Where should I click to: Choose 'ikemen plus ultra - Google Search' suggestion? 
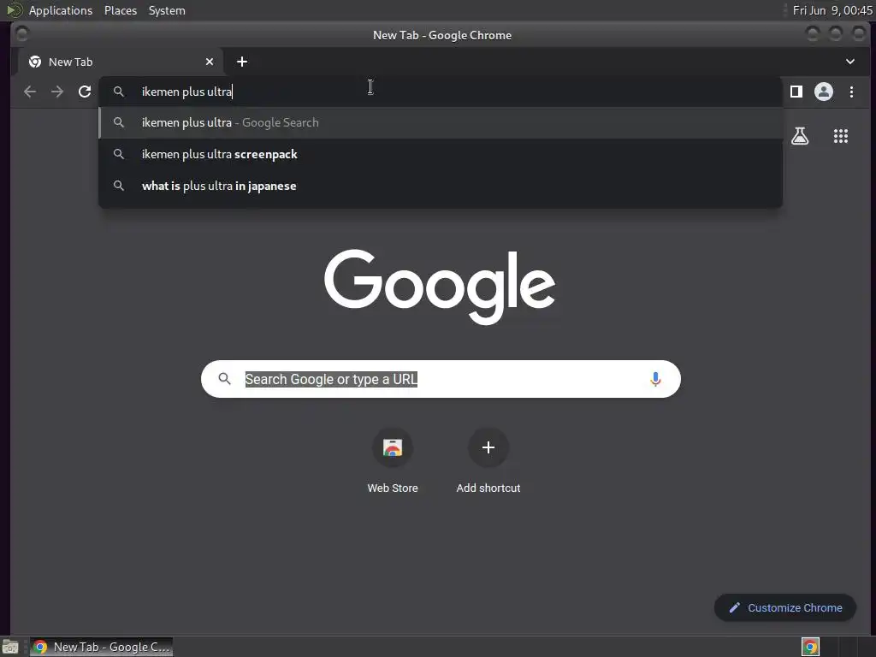click(x=441, y=123)
